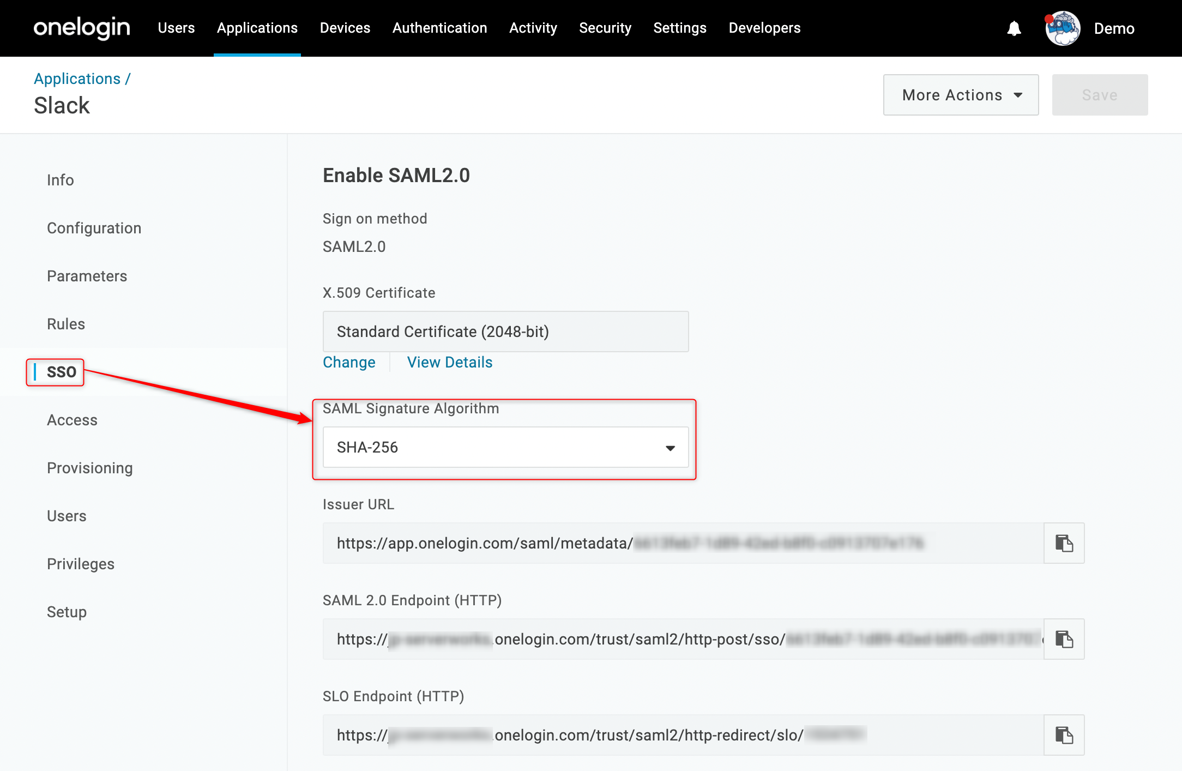Copy the SLO Endpoint URL
1182x771 pixels.
1064,735
